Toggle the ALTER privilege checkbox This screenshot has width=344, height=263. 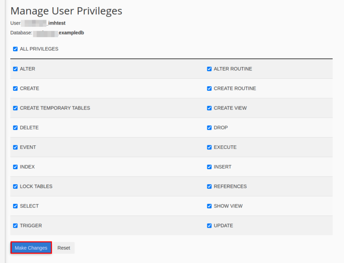coord(15,69)
